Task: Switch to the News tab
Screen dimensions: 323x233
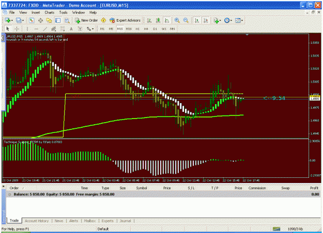Action: pos(59,221)
